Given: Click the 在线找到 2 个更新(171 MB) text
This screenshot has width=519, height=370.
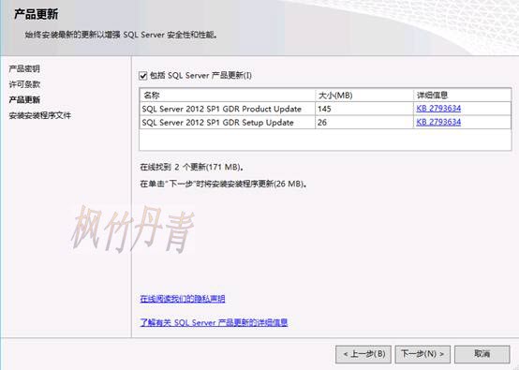Looking at the screenshot, I should click(192, 167).
